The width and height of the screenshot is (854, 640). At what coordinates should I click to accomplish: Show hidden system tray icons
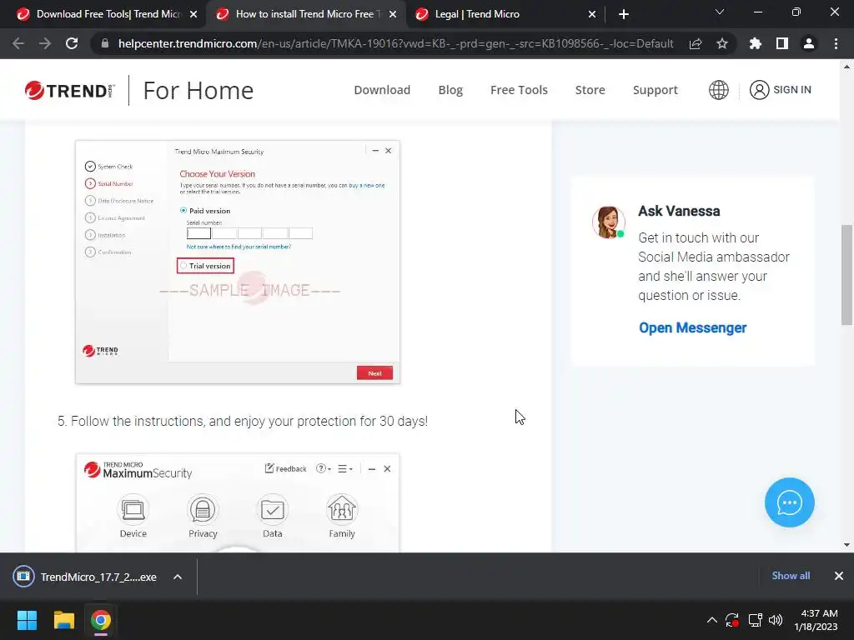[712, 620]
